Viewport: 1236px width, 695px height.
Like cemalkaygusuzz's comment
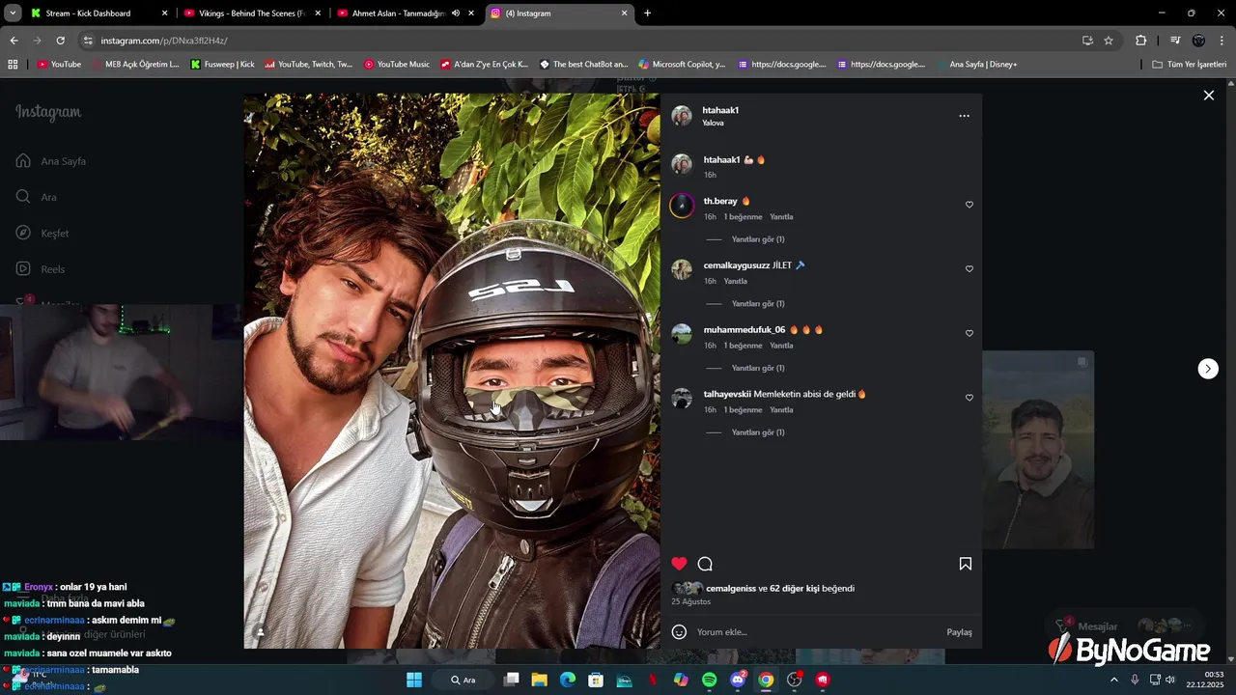click(x=969, y=269)
